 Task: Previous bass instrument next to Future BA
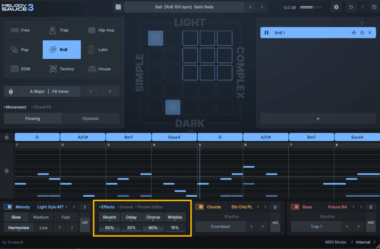point(354,207)
